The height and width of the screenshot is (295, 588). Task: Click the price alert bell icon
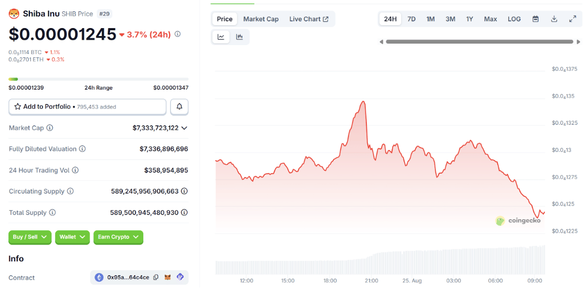[179, 107]
